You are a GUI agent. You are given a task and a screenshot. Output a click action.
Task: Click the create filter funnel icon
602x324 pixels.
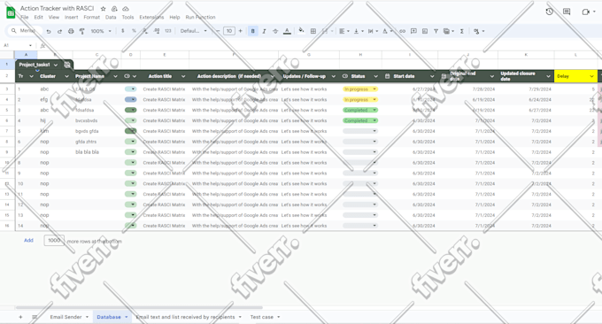click(x=436, y=31)
